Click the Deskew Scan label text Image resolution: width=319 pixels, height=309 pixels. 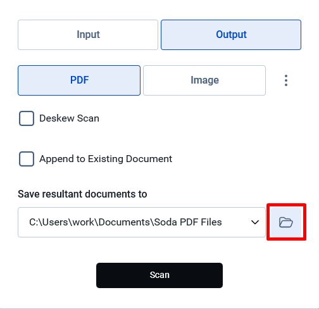69,118
